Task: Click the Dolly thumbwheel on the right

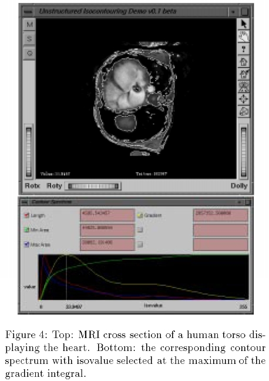Action: [x=244, y=152]
